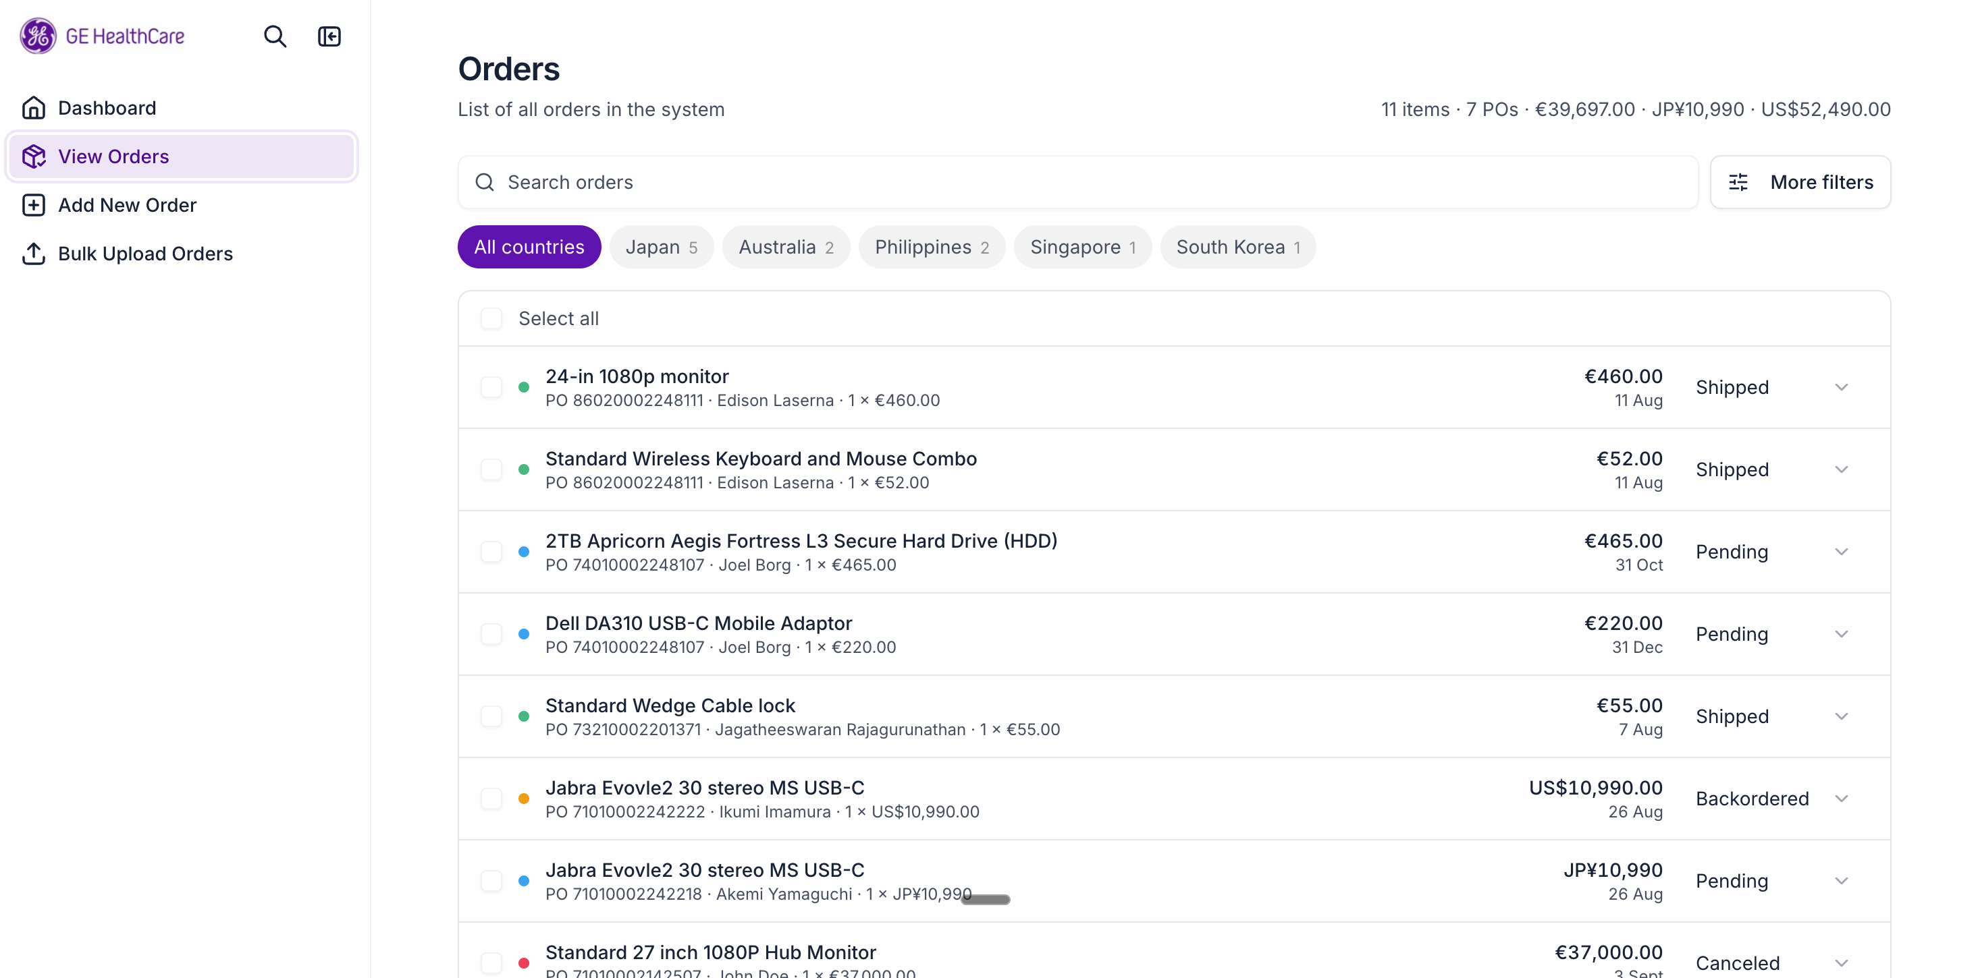Click the JP¥10,990 order amount
Screen dimensions: 1978x978
pyautogui.click(x=1613, y=870)
